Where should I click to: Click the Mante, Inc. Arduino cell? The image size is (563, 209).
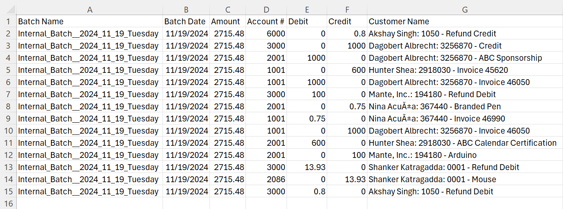465,155
